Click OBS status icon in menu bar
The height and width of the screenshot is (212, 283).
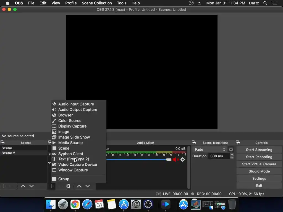click(191, 3)
